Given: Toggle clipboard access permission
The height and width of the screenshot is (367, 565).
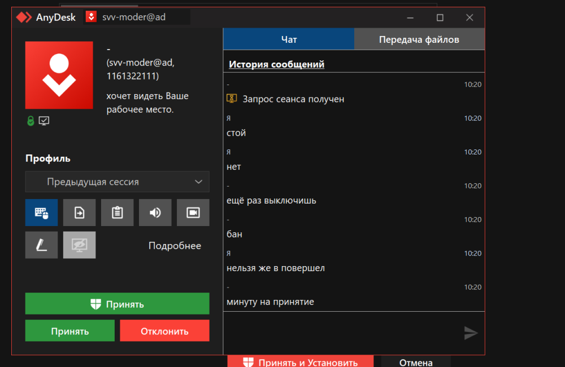Looking at the screenshot, I should point(117,213).
